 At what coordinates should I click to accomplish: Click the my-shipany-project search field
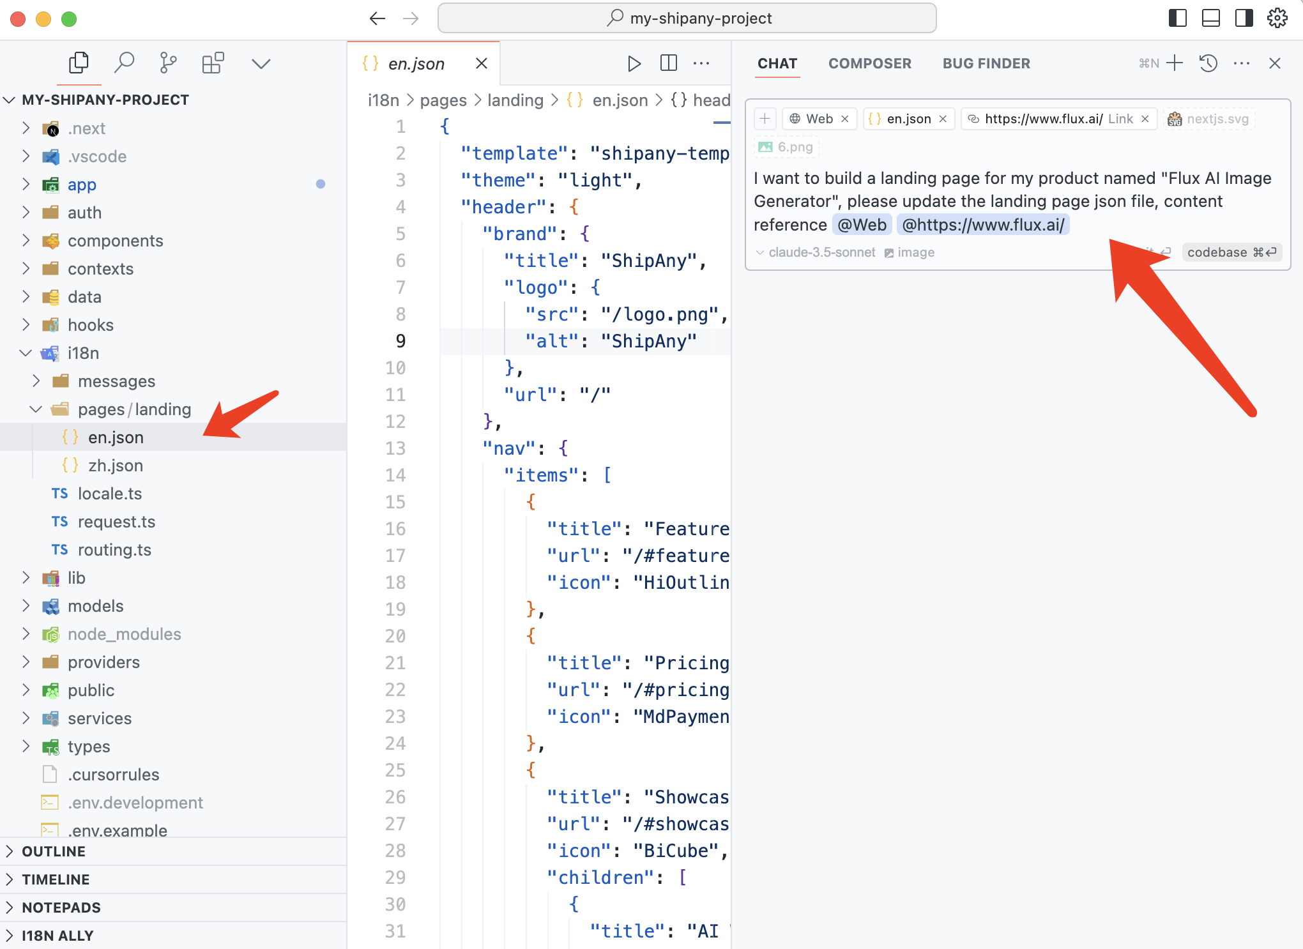687,18
